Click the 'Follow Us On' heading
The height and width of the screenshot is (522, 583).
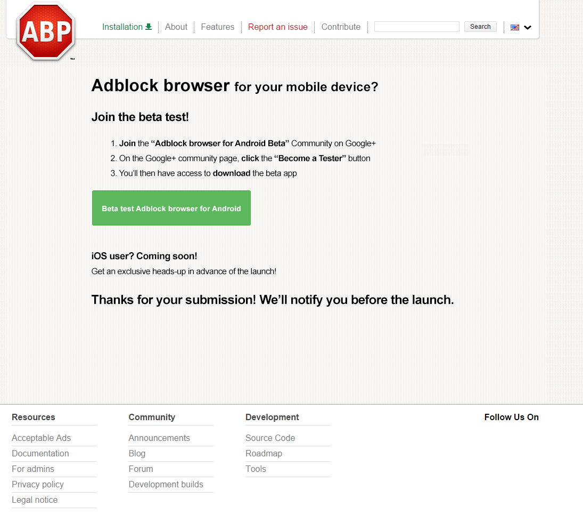pos(511,417)
